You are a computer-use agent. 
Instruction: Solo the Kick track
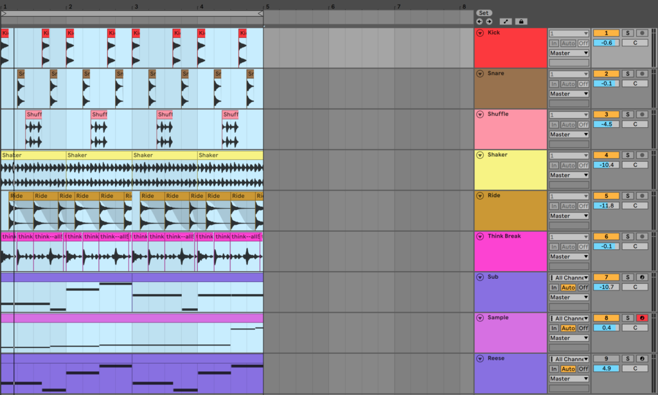click(628, 33)
